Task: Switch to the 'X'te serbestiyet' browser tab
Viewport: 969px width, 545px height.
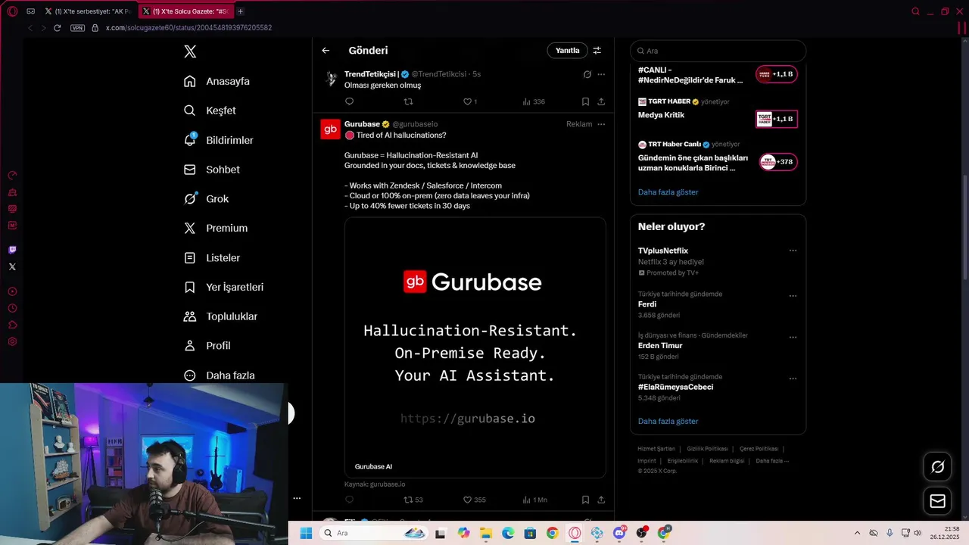Action: tap(88, 11)
